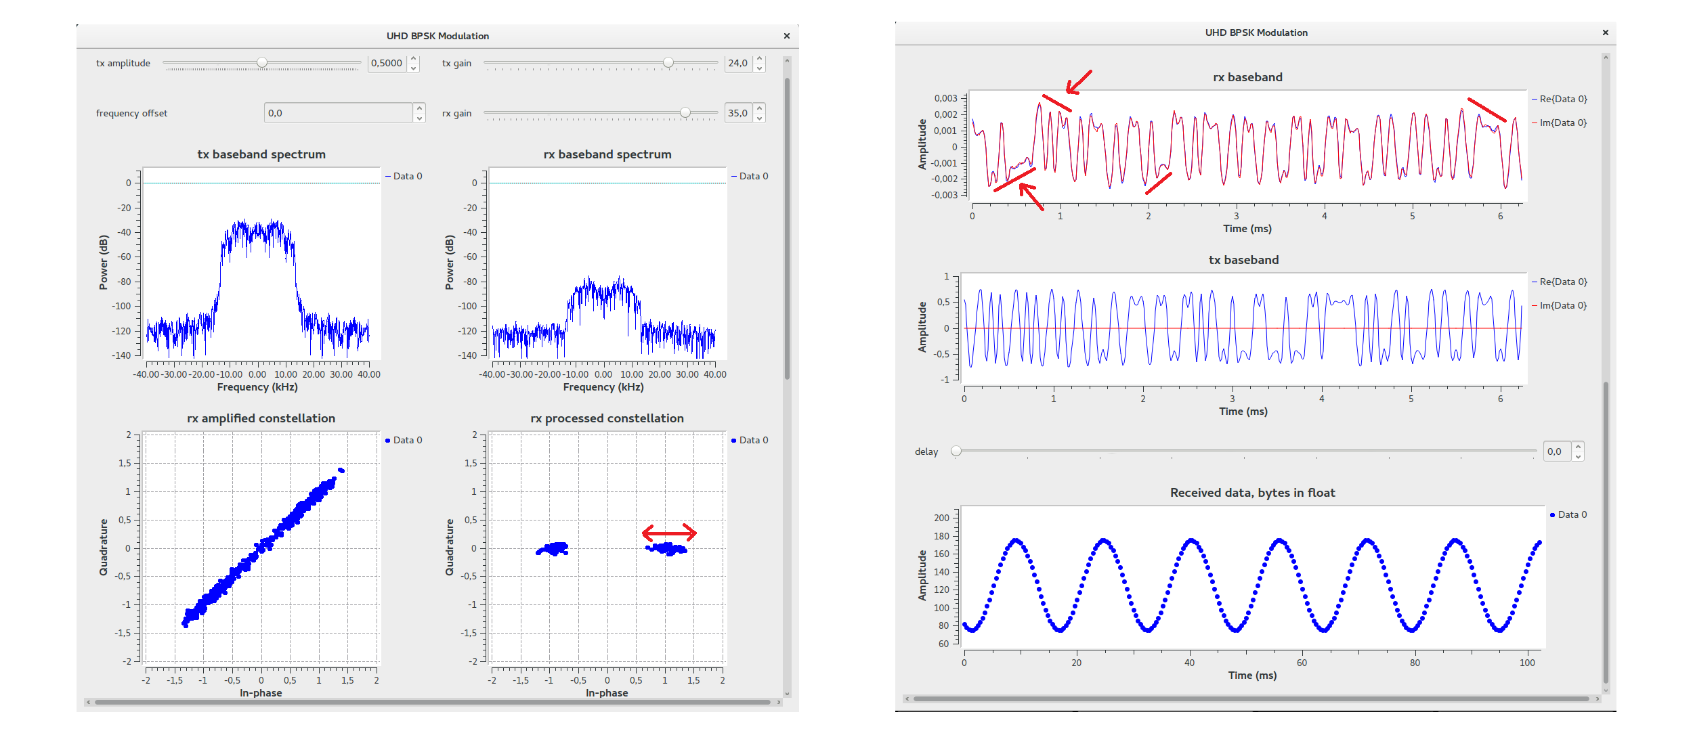
Task: Click the right window vertical scrollbar
Action: [1606, 533]
